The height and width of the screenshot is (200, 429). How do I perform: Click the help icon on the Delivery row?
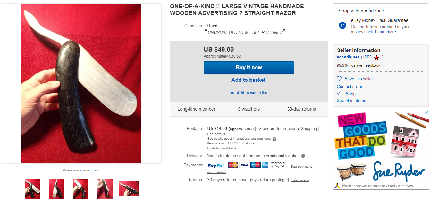[303, 156]
